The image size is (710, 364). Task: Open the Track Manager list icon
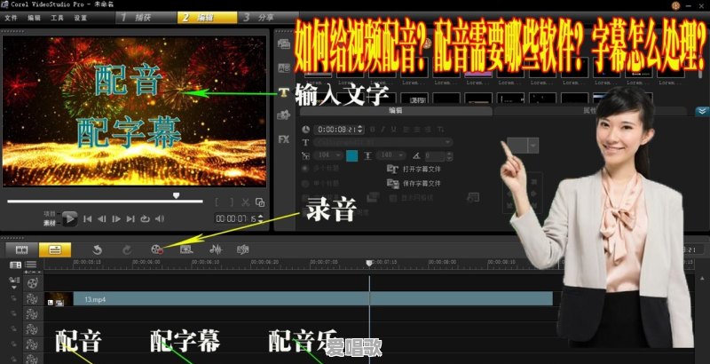coord(31,265)
